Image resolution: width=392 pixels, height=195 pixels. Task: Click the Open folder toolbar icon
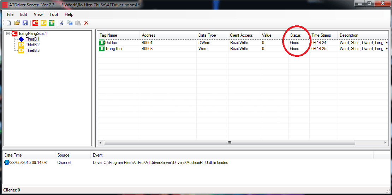pyautogui.click(x=17, y=23)
